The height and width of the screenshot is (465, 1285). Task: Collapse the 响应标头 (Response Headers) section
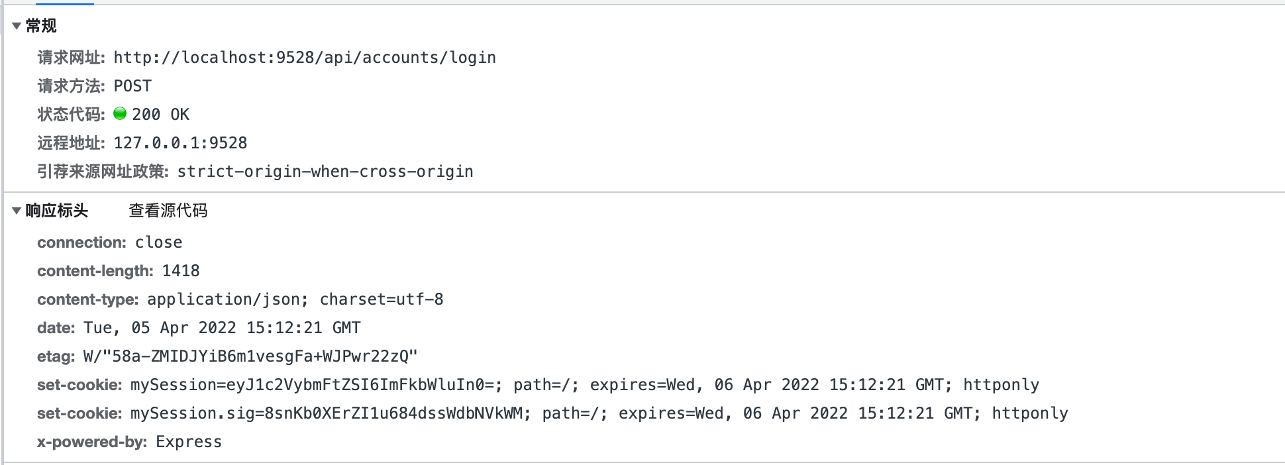(x=15, y=211)
